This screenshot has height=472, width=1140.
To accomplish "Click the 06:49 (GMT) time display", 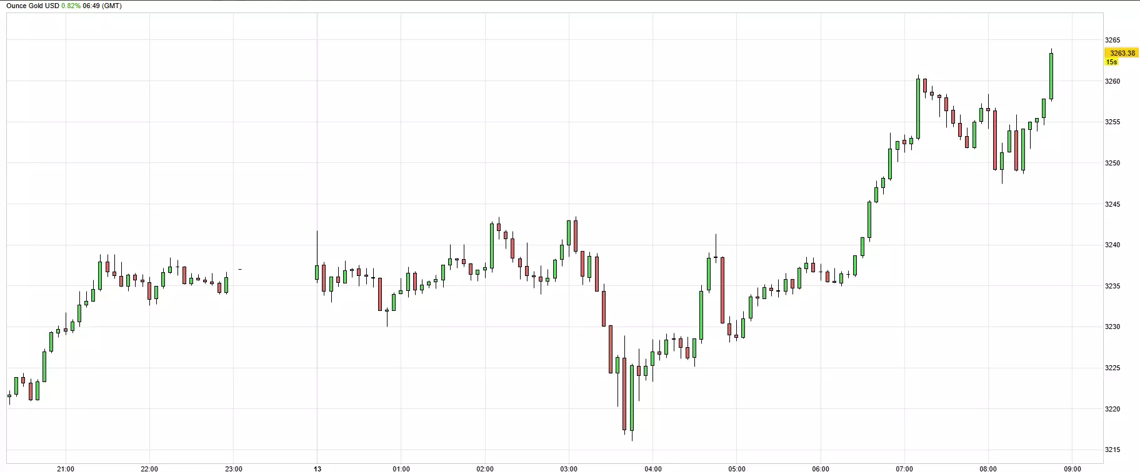I will 102,6.
